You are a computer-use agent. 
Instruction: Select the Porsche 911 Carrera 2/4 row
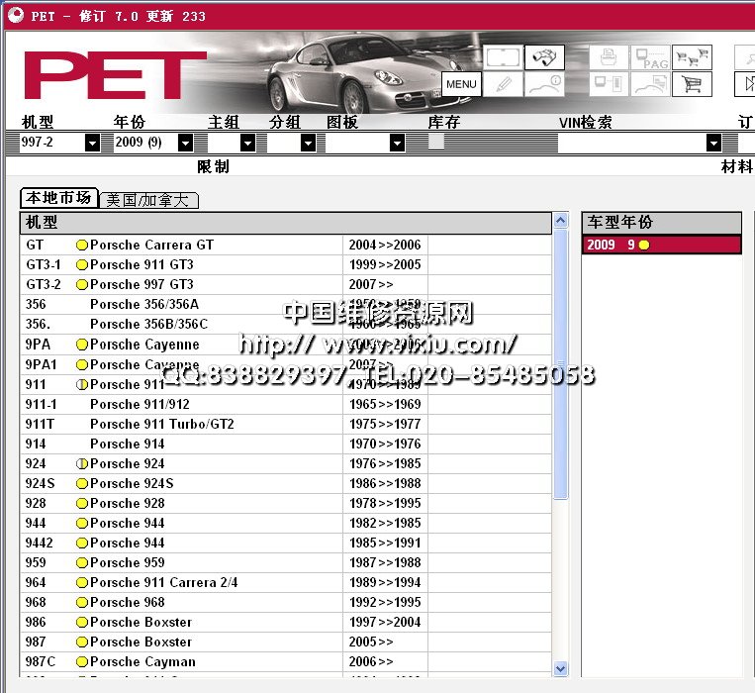pyautogui.click(x=163, y=582)
